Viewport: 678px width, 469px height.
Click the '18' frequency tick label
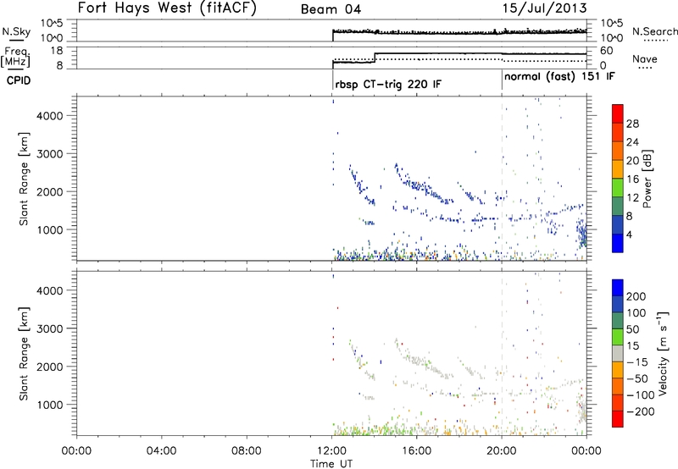pos(56,51)
